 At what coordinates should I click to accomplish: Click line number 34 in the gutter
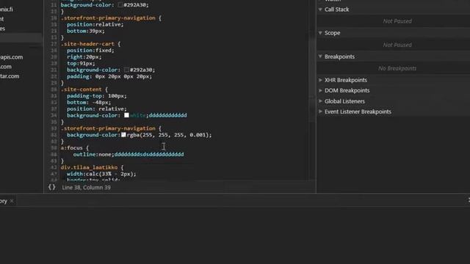pyautogui.click(x=54, y=115)
